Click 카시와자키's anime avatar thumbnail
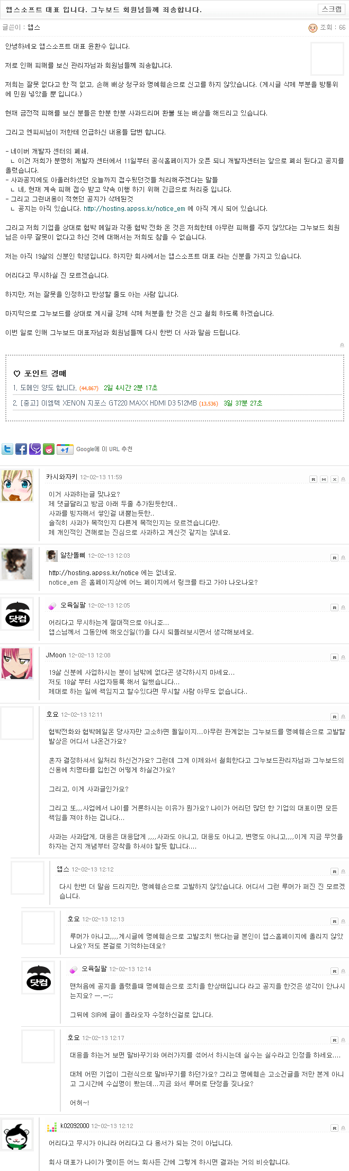The height and width of the screenshot is (1171, 349). (17, 486)
